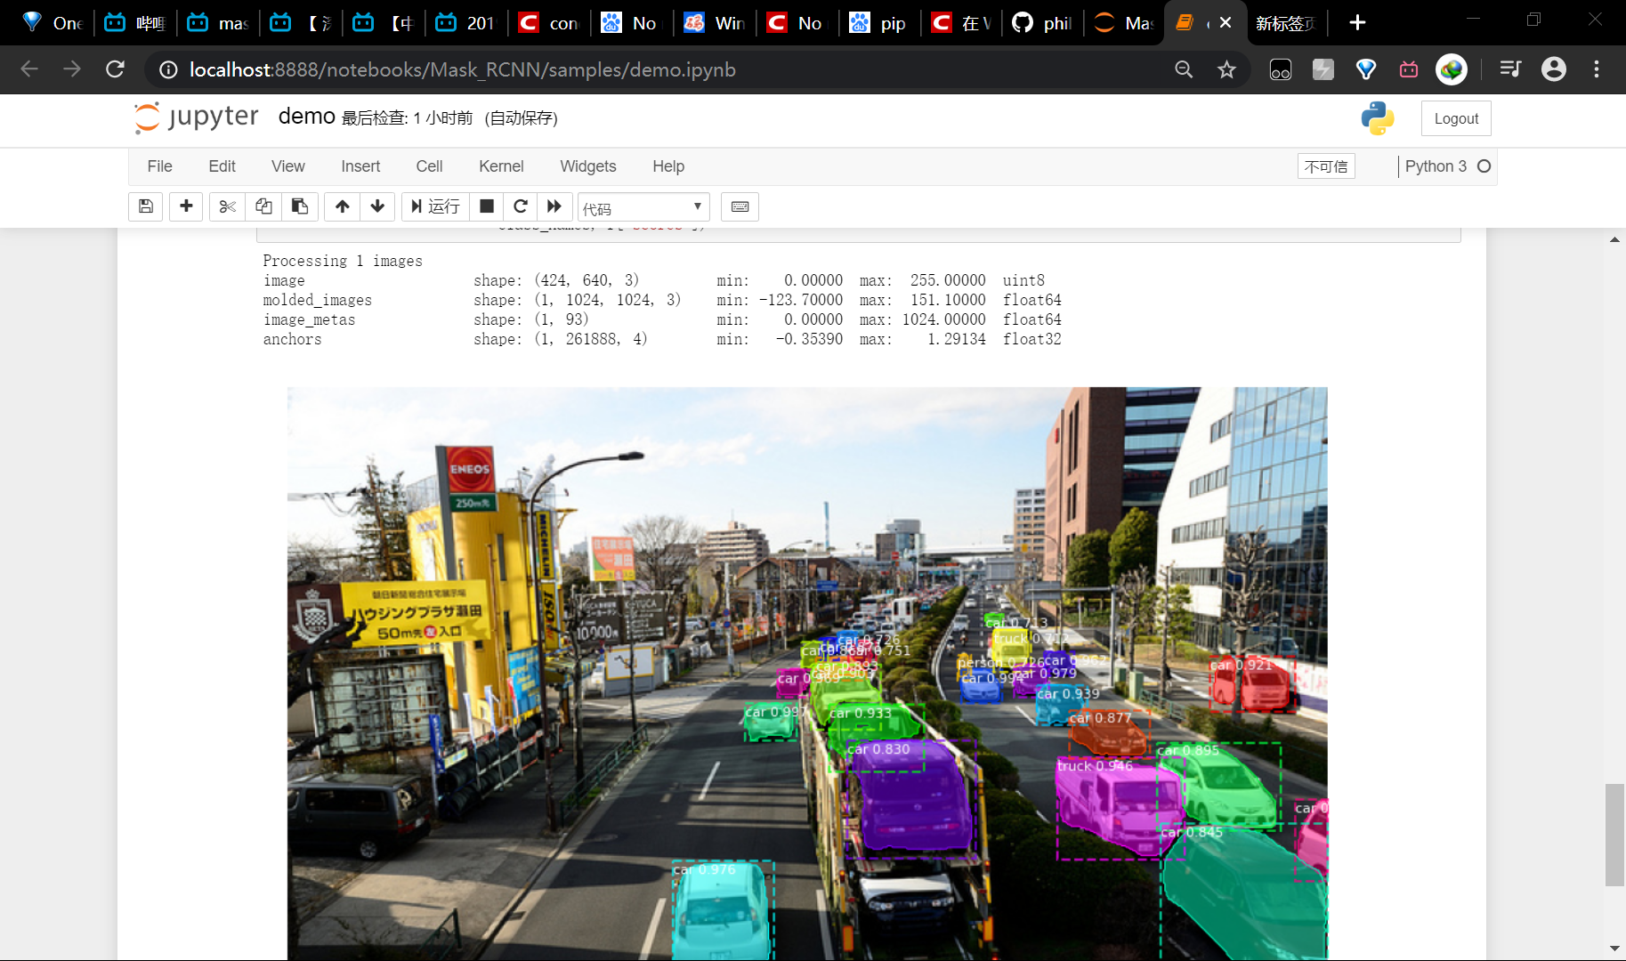Click the vertical scrollbar thumb
The width and height of the screenshot is (1626, 961).
[x=1614, y=835]
